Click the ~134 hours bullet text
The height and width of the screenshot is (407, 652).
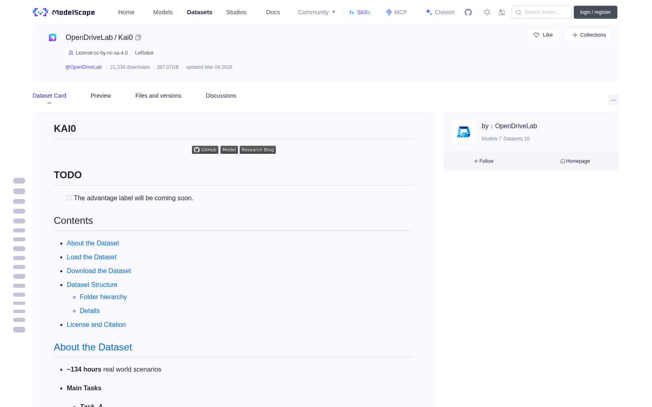114,369
